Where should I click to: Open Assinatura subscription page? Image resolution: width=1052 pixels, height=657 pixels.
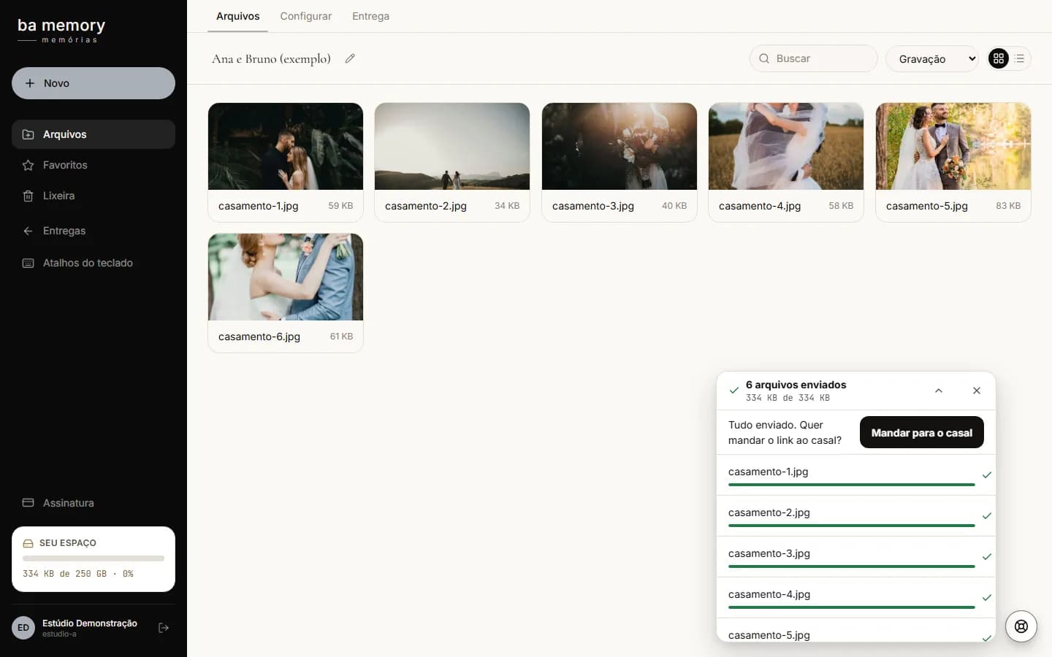(x=94, y=503)
